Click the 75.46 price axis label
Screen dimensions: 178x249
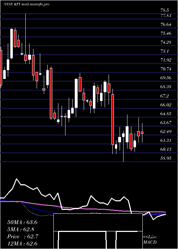166,33
